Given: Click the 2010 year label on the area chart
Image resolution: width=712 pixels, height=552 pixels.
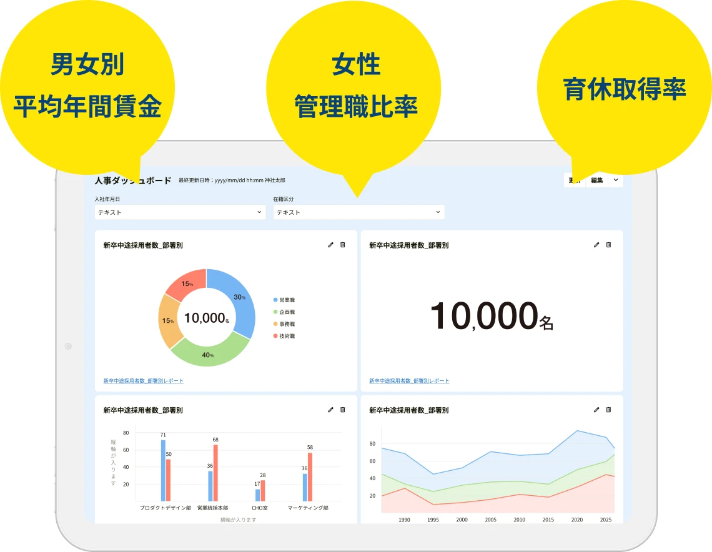Looking at the screenshot, I should pos(520,520).
